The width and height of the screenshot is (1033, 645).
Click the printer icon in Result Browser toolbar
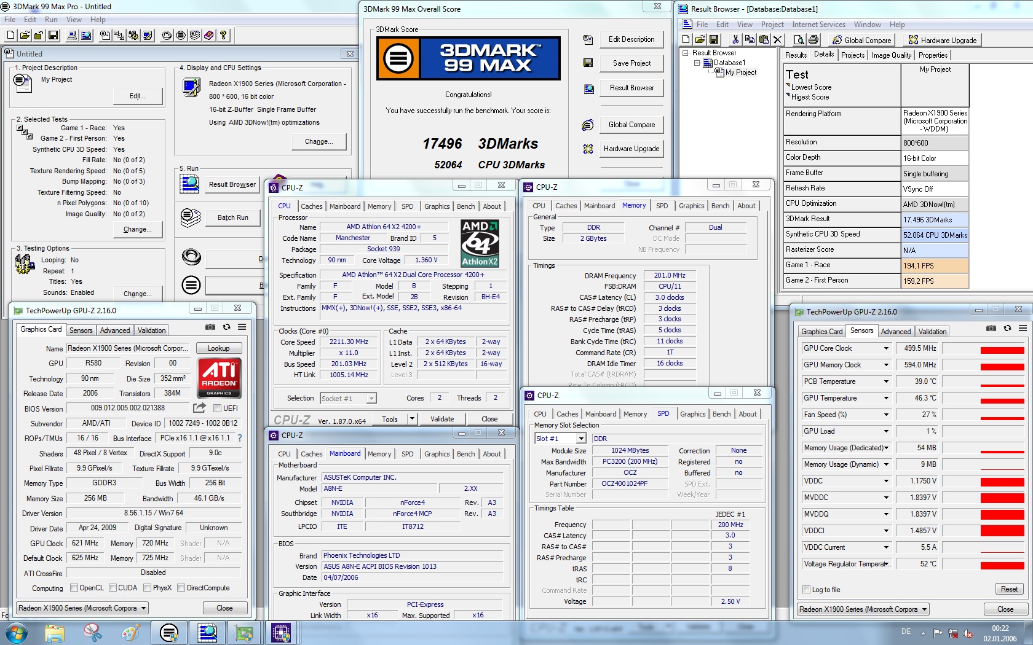click(813, 40)
